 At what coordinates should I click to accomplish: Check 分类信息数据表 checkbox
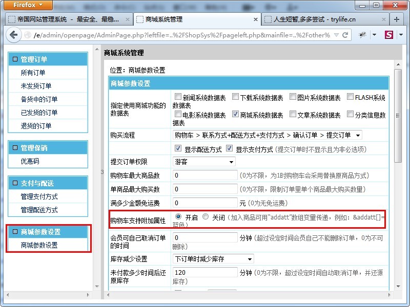tap(350, 114)
